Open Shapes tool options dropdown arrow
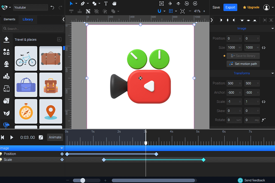Viewport: 275px width, 183px height. click(x=99, y=3)
